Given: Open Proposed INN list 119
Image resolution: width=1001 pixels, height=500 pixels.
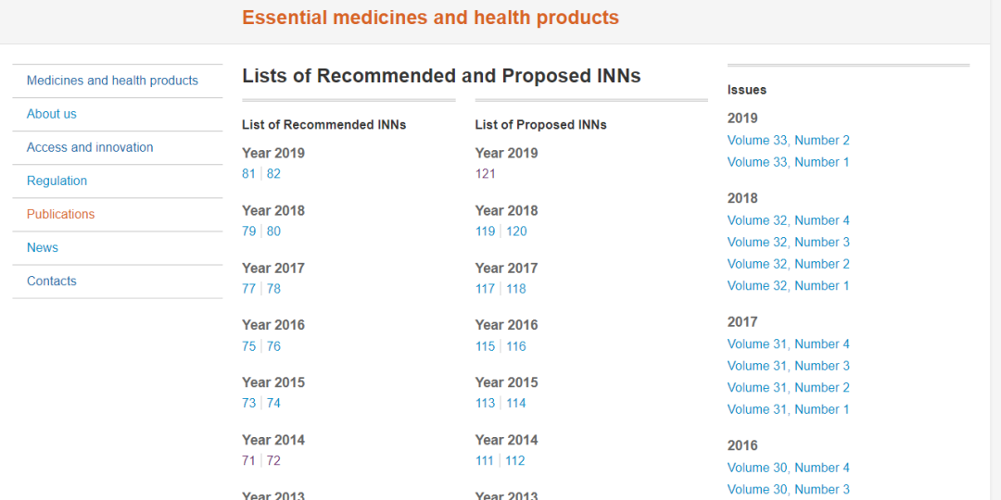Looking at the screenshot, I should (x=486, y=231).
